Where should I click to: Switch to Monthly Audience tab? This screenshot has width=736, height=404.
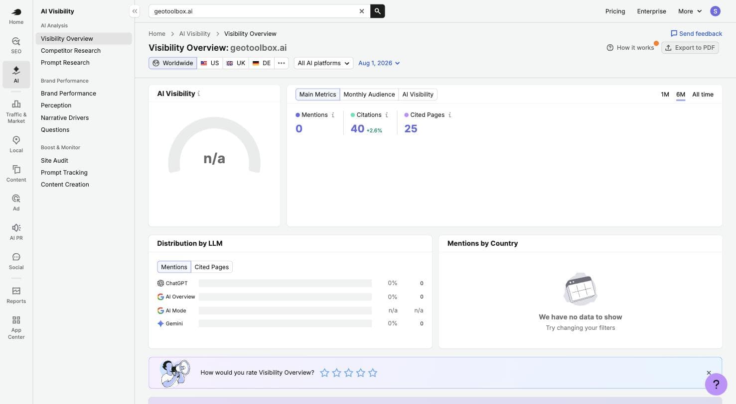pyautogui.click(x=369, y=95)
